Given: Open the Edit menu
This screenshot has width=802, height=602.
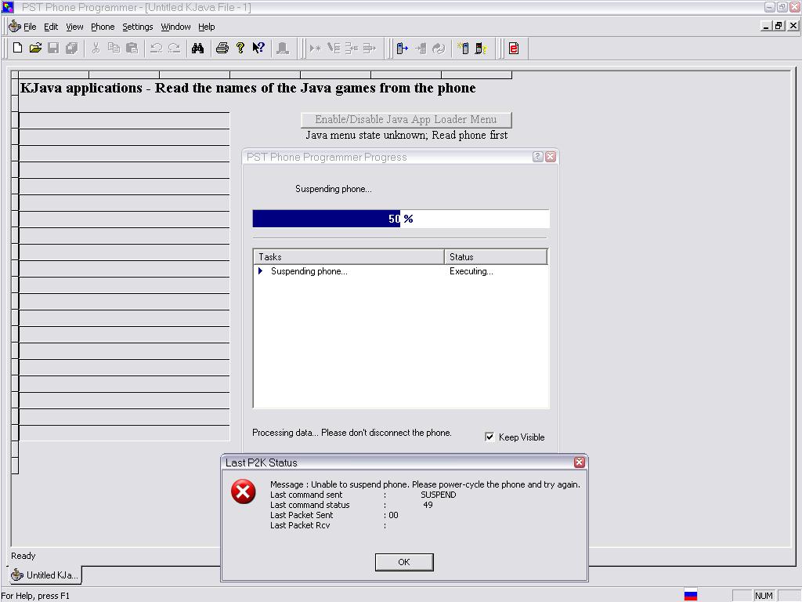Looking at the screenshot, I should tap(51, 27).
